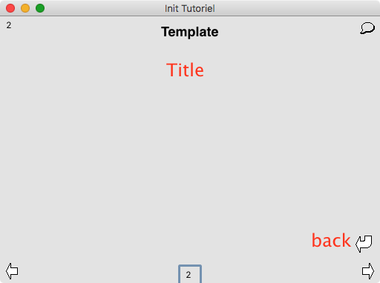Click the "Title" placeholder text

click(185, 70)
